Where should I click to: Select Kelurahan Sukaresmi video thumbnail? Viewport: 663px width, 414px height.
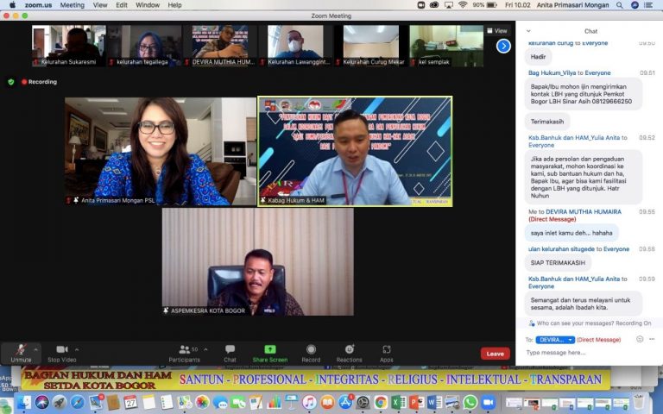coord(68,46)
